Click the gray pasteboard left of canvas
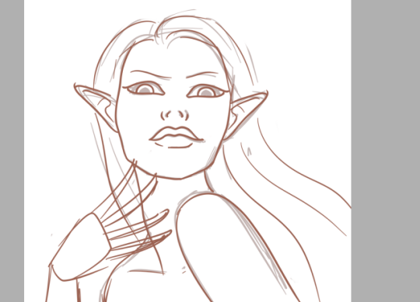This screenshot has width=420, height=302. 12,151
